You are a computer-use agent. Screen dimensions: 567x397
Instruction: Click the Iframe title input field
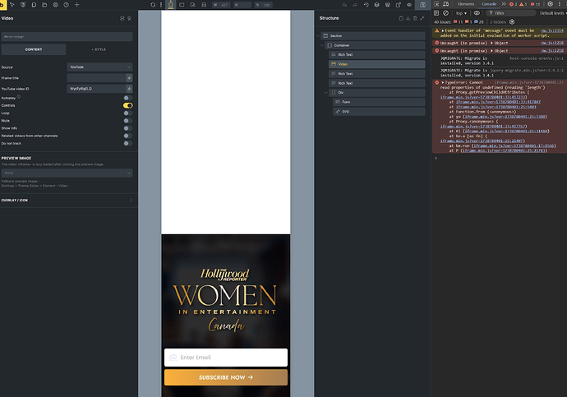(x=96, y=78)
